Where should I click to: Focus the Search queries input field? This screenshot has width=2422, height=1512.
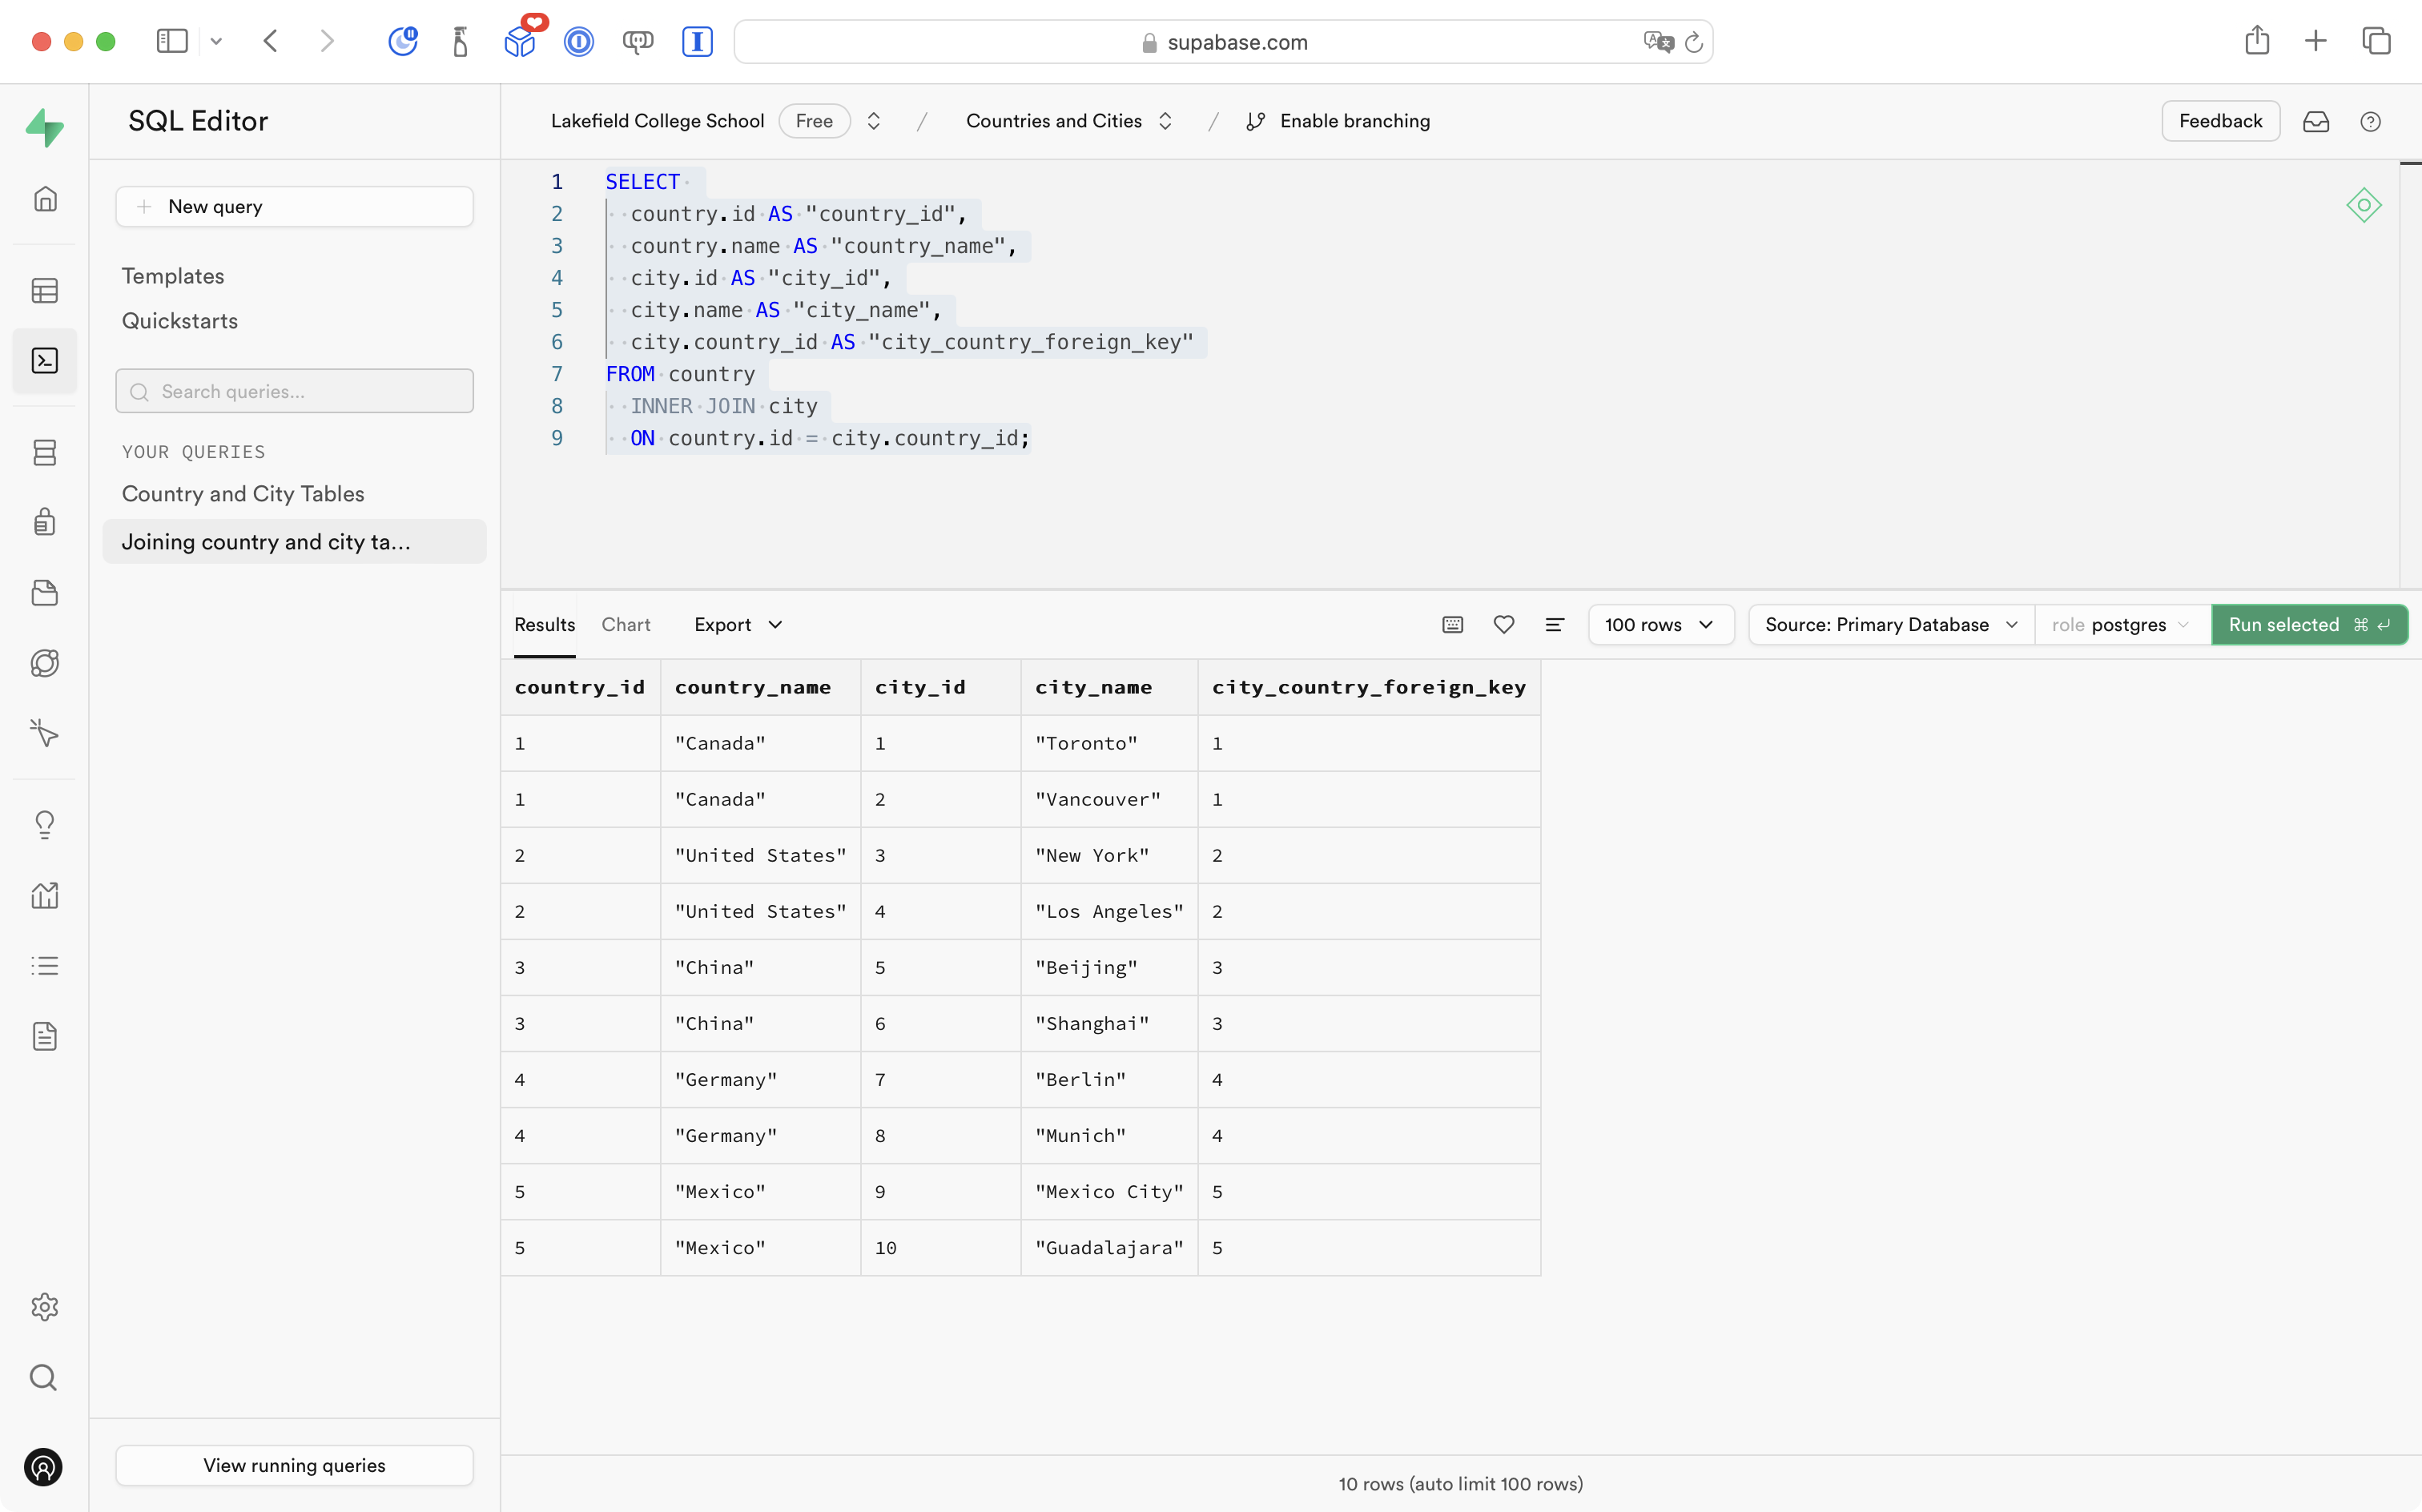[x=294, y=391]
